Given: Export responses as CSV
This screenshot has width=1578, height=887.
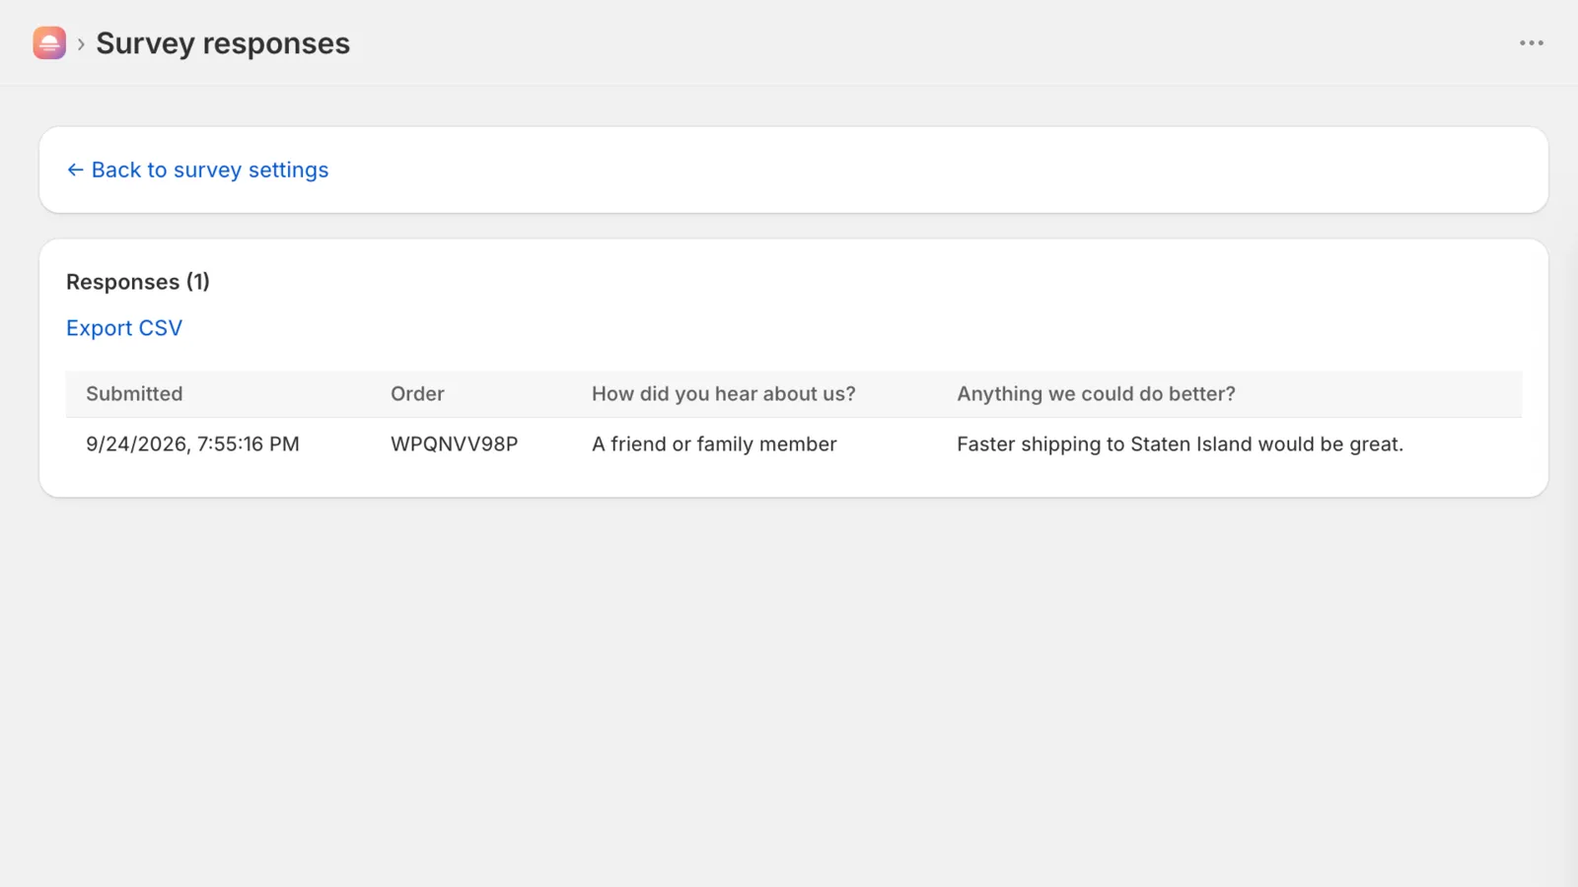Looking at the screenshot, I should 124,328.
